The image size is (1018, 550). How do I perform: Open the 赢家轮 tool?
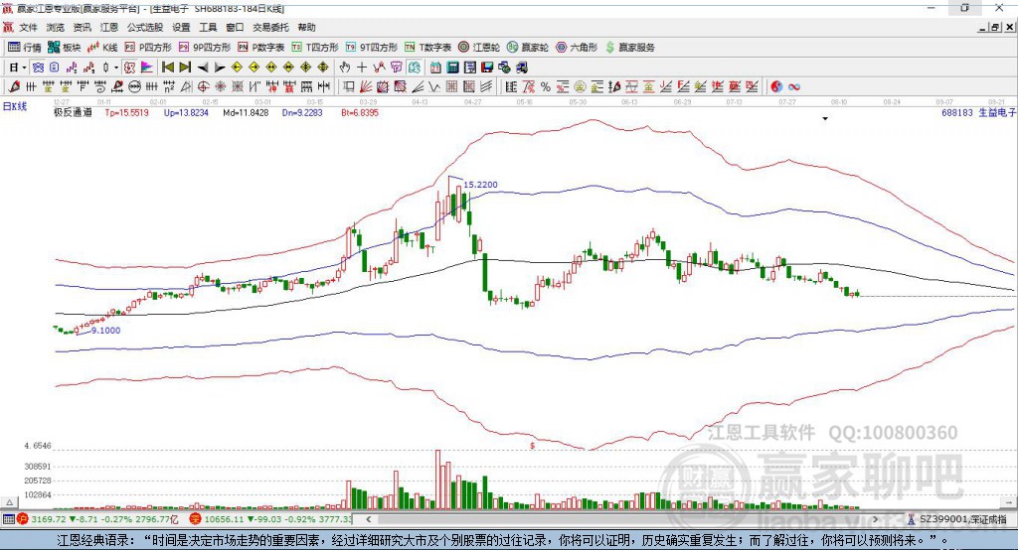coord(527,48)
